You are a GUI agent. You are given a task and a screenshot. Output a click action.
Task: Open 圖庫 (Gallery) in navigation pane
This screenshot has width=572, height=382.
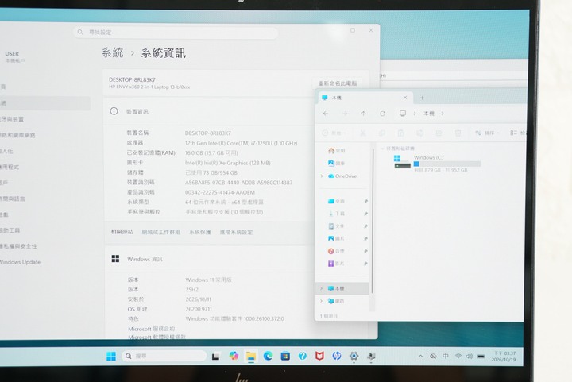[x=337, y=164]
